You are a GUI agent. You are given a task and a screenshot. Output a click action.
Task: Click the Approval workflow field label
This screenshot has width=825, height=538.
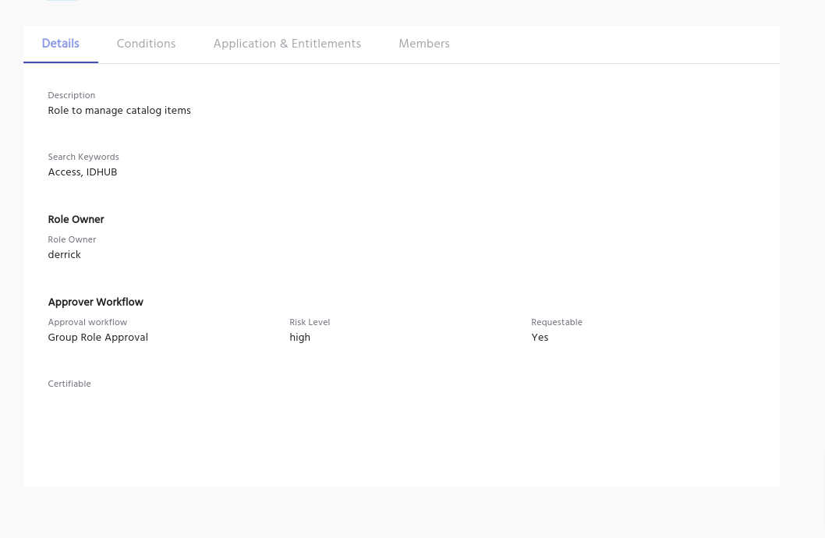pos(87,322)
